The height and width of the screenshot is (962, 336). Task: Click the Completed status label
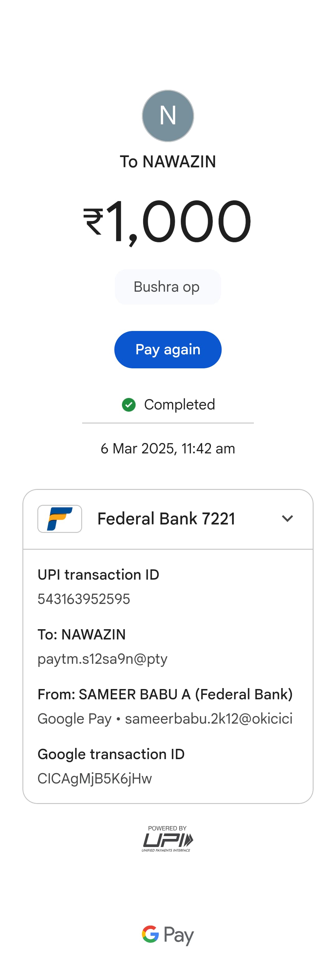(180, 404)
